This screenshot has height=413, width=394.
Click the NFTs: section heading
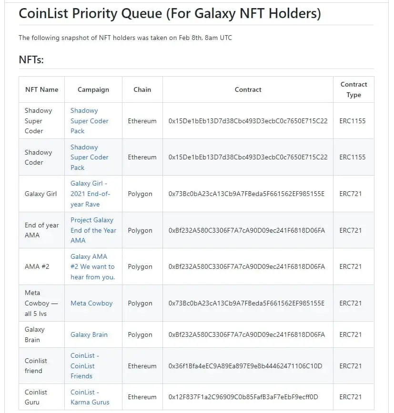click(31, 59)
